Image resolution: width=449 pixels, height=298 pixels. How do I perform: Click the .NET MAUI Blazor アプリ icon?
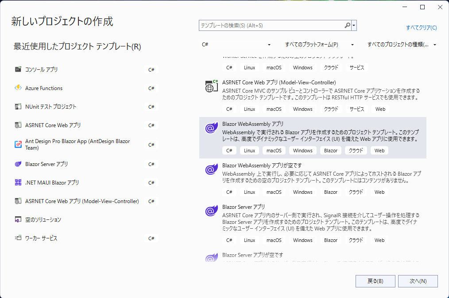[x=18, y=182]
